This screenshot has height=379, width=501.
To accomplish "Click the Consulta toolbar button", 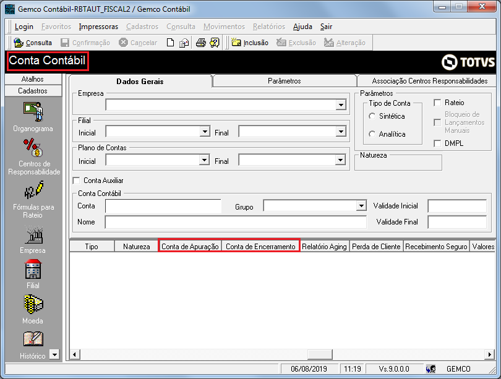I will [x=33, y=43].
